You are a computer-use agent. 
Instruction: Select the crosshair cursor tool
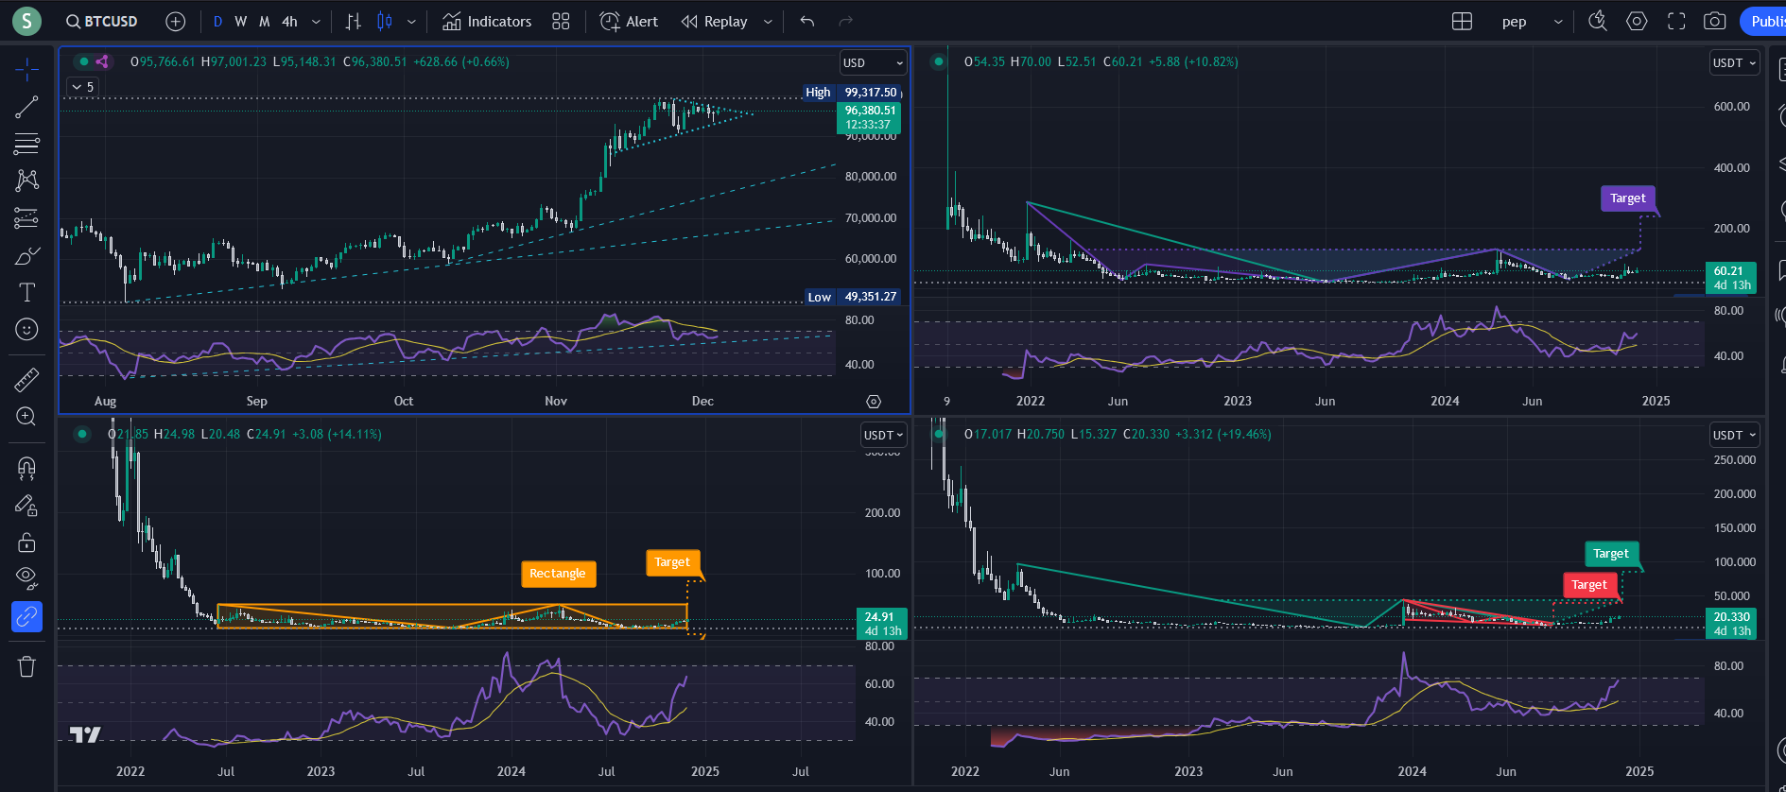pos(26,69)
